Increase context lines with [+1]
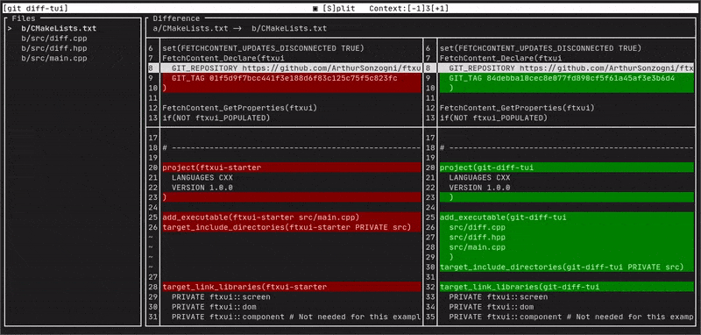Image resolution: width=701 pixels, height=335 pixels. [440, 9]
